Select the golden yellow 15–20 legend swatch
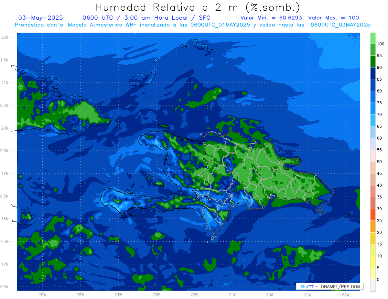Image resolution: width=388 pixels, height=299 pixels. (373, 238)
